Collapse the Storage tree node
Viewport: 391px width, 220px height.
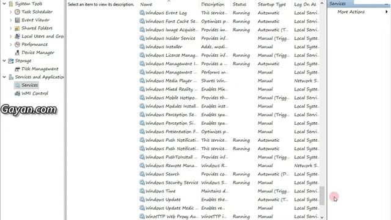4,61
